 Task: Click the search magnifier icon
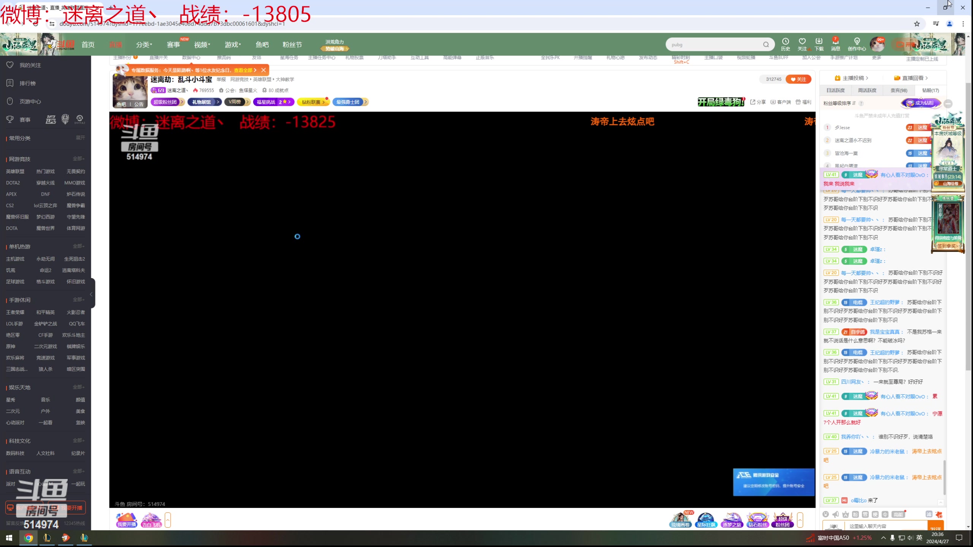(x=765, y=44)
